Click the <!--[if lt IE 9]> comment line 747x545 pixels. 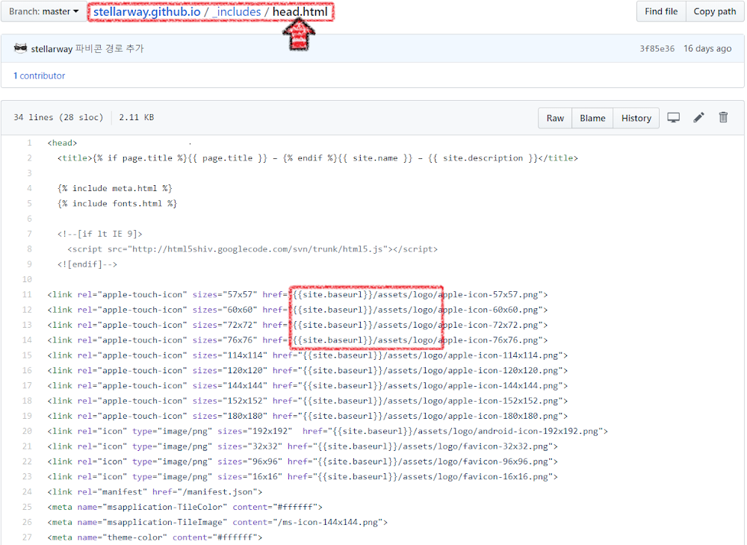pos(99,234)
